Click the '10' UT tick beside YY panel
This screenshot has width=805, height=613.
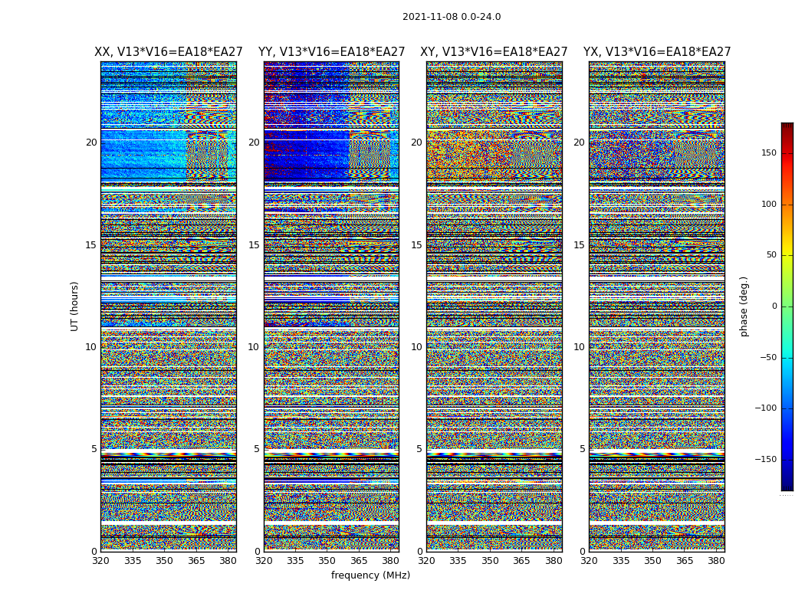click(x=254, y=347)
